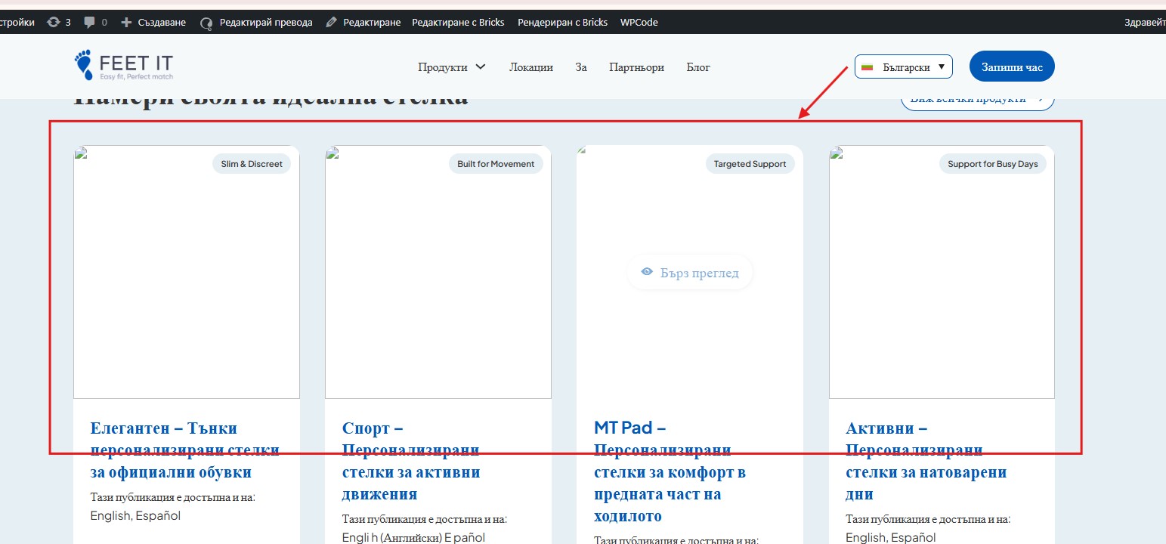Click the eye icon in Бърз преглед
1166x544 pixels.
(647, 273)
